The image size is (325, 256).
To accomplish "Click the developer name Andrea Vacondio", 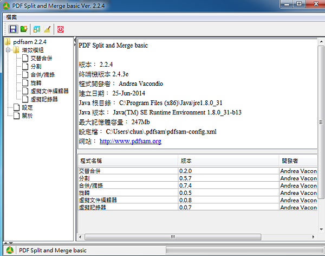I will 141,84.
